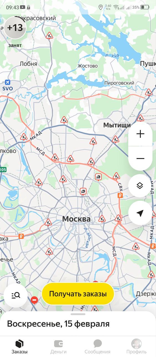Tap the battery indicator in status bar
This screenshot has width=156, height=357.
pos(145,7)
